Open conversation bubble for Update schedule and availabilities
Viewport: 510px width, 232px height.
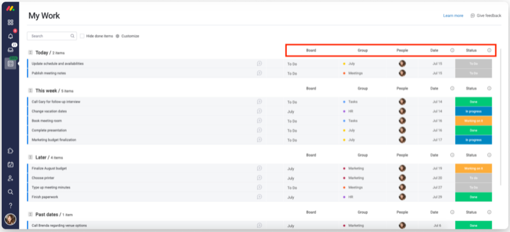(259, 64)
